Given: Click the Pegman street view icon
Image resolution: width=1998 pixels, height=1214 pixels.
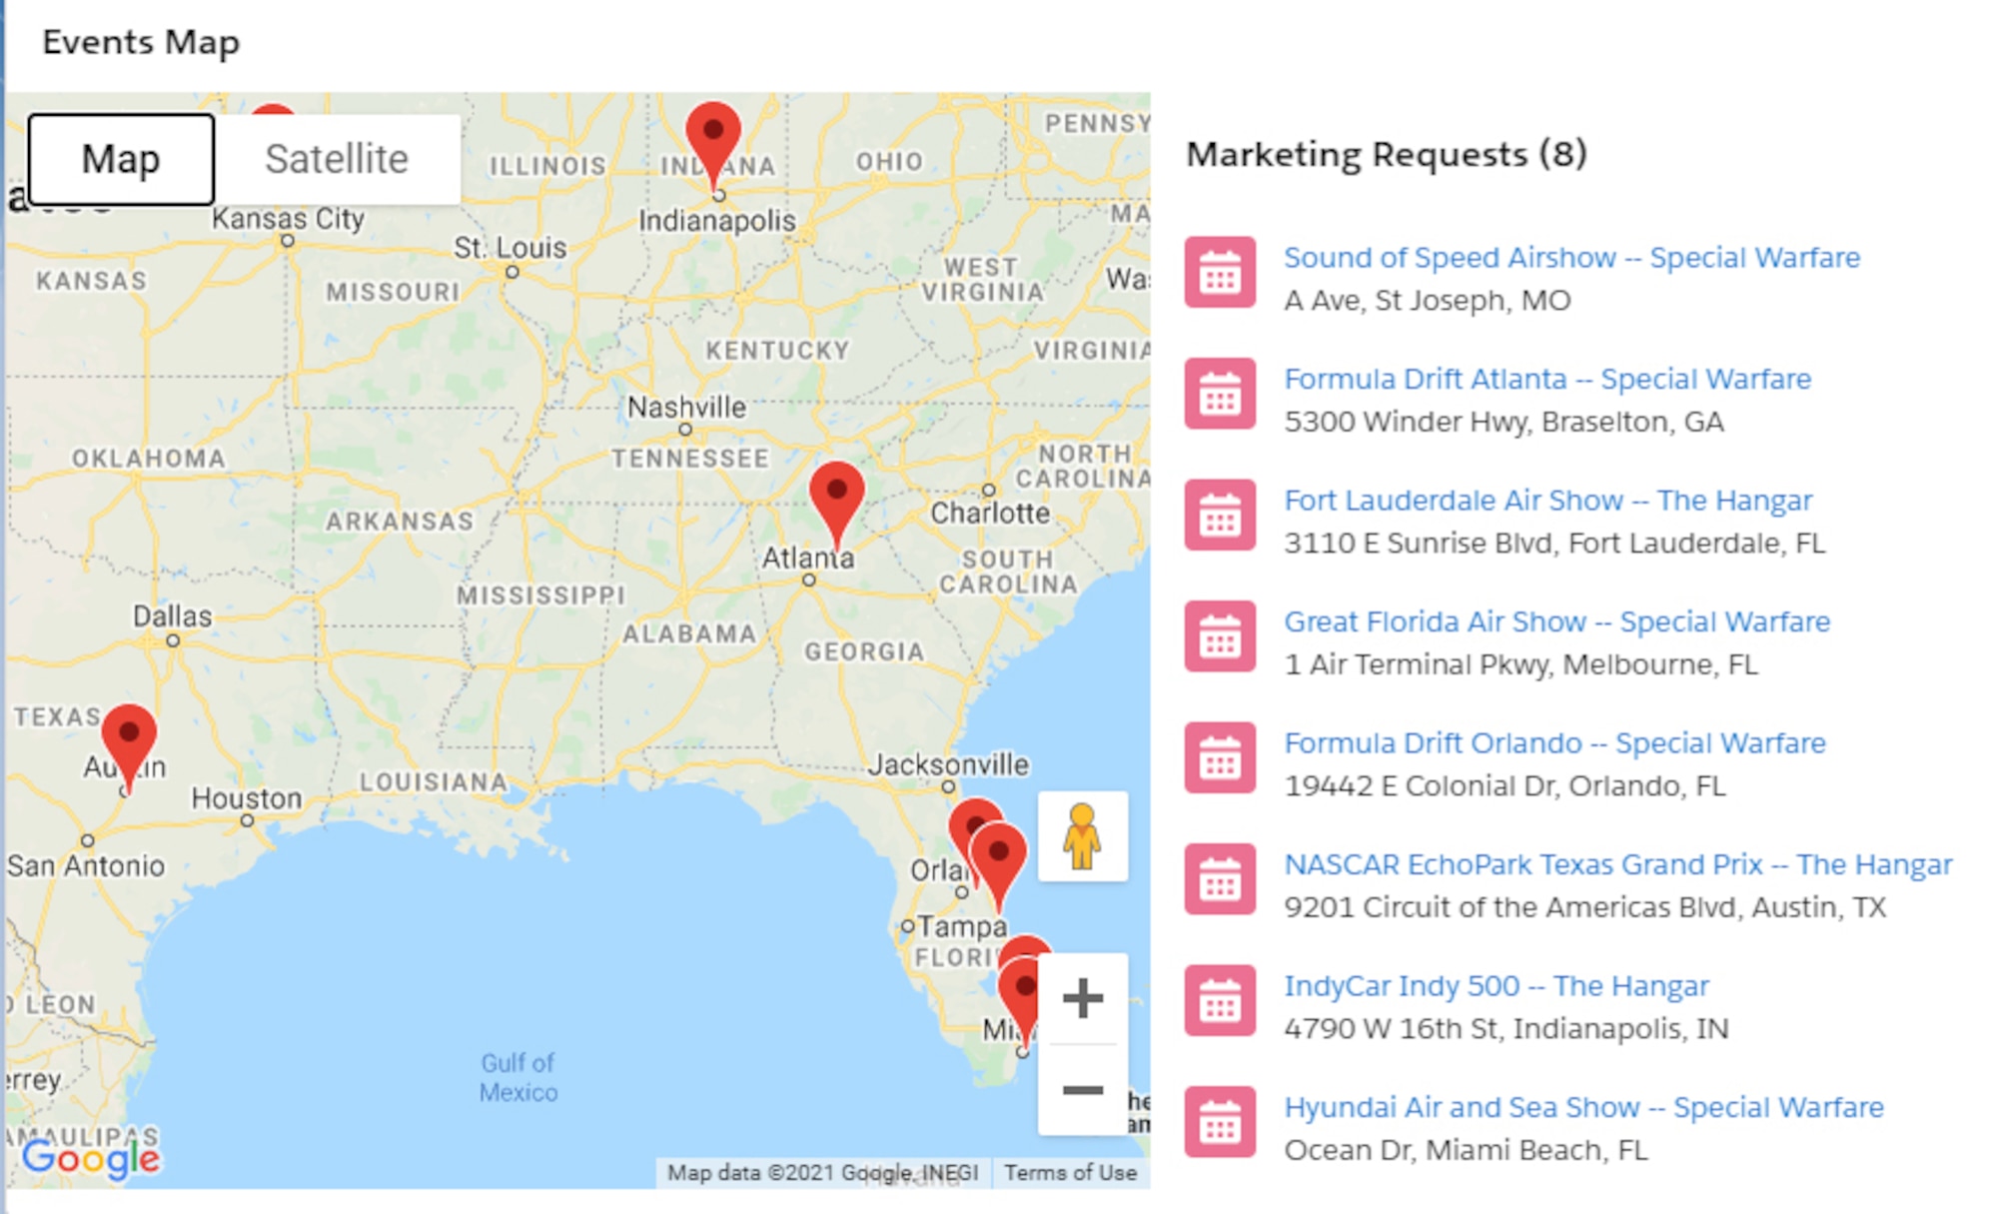Looking at the screenshot, I should pyautogui.click(x=1082, y=836).
